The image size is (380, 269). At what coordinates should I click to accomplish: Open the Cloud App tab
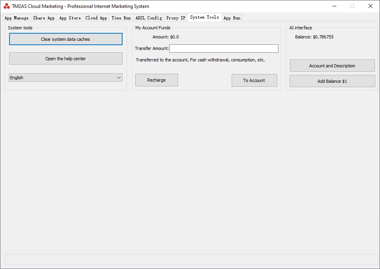(96, 18)
